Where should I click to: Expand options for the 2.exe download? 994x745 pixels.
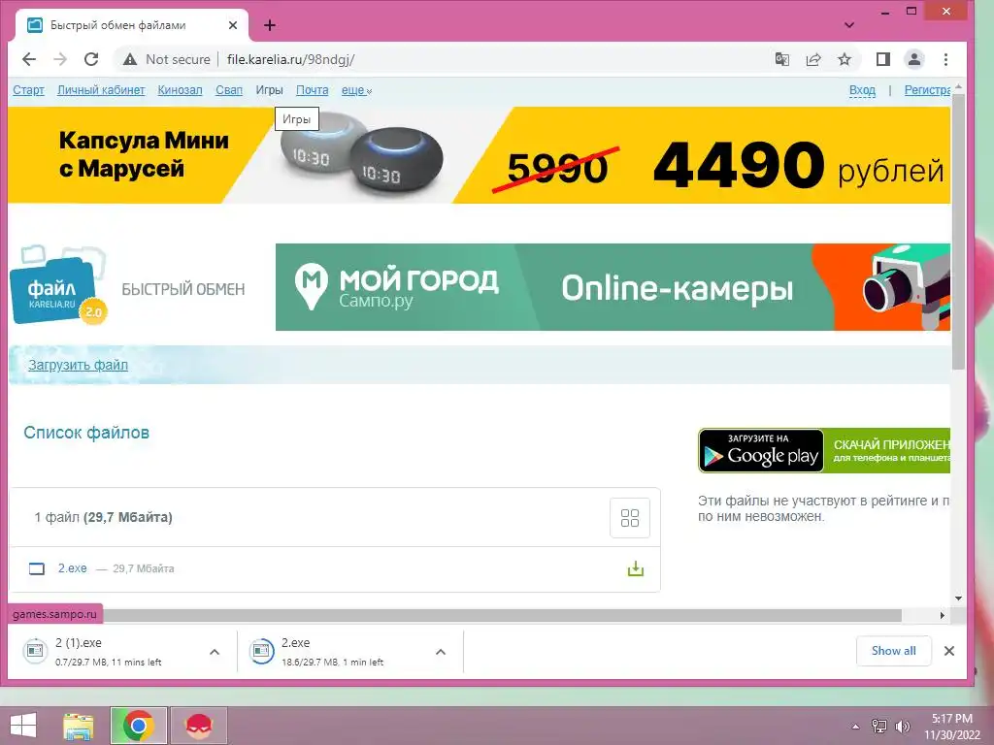point(441,651)
